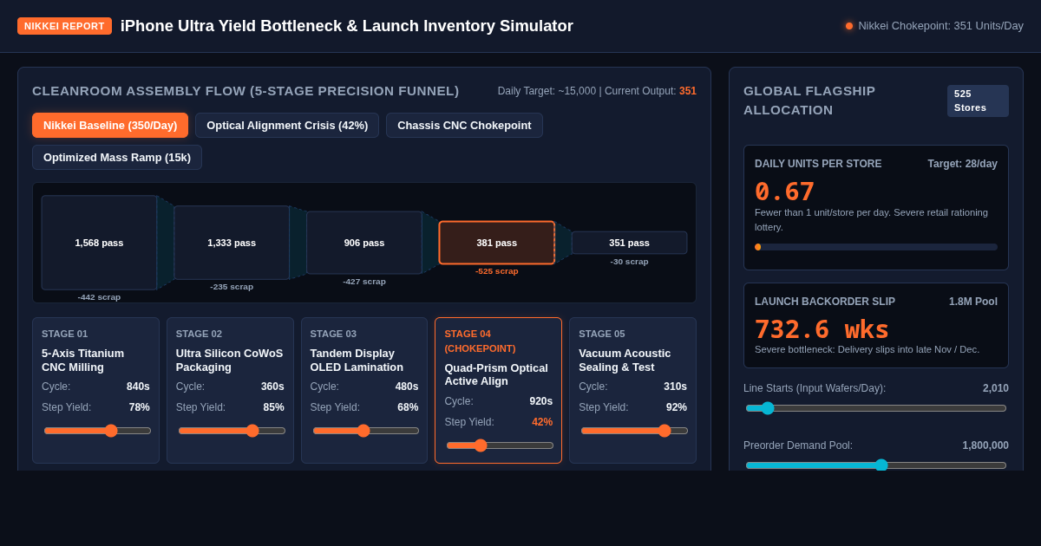Image resolution: width=1041 pixels, height=546 pixels.
Task: Adjust Stage 05 Acoustic Sealing yield slider
Action: point(634,431)
